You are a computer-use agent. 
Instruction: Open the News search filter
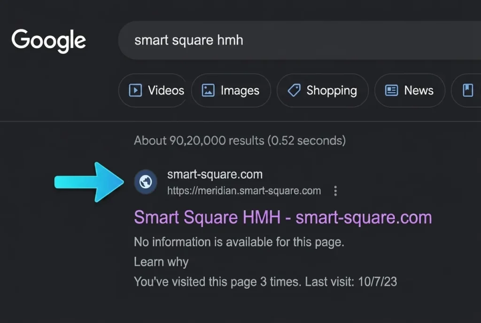(x=410, y=91)
